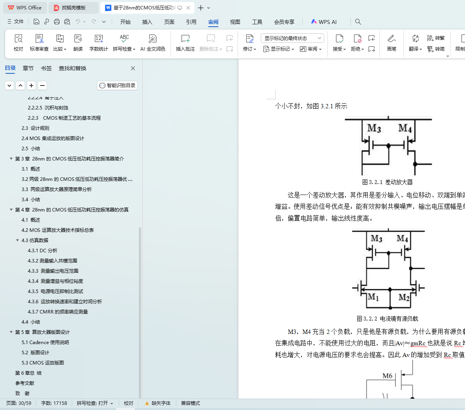Collapse 4.3 仿真数据 node
The height and width of the screenshot is (410, 465).
click(18, 240)
